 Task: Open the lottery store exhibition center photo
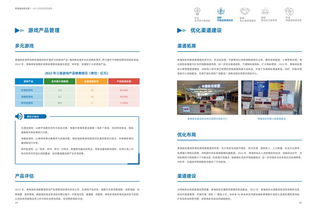pyautogui.click(x=207, y=98)
